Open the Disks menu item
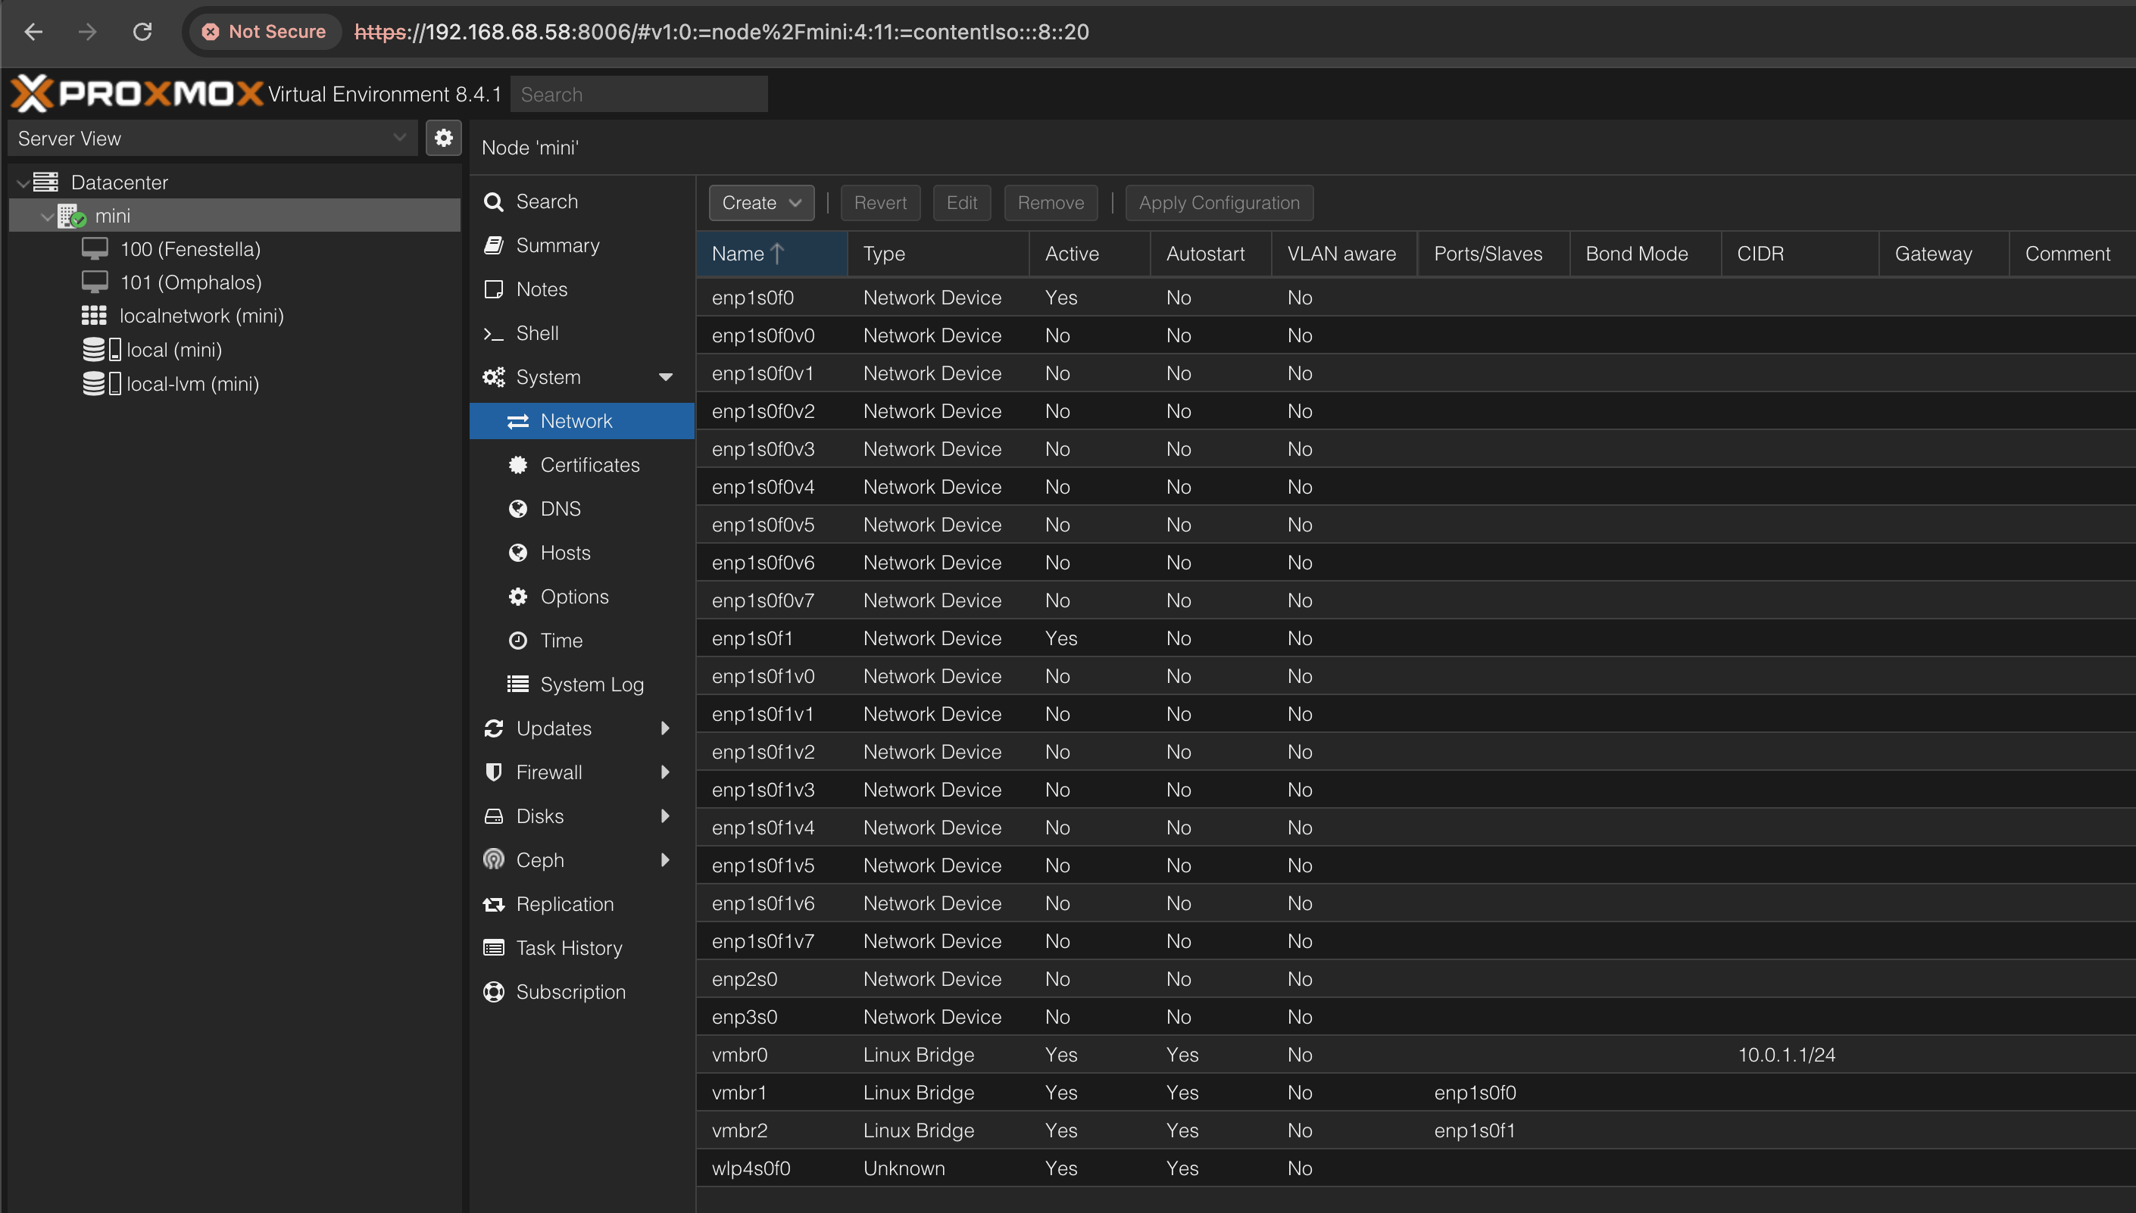Viewport: 2136px width, 1213px height. tap(582, 815)
